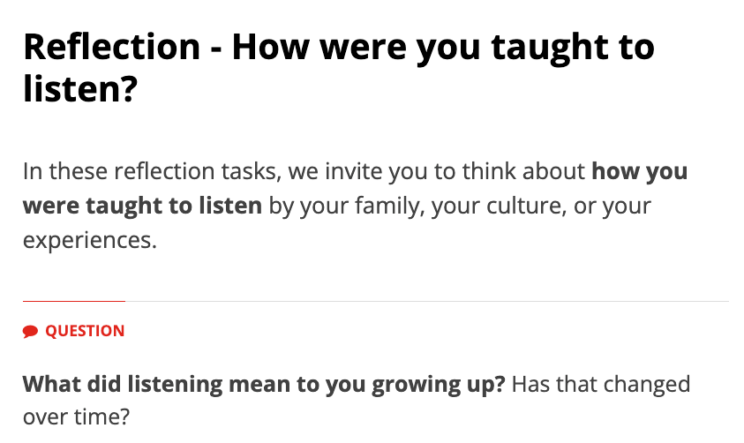Click the word "Reflection" in the heading
Viewport: 744px width, 443px height.
(x=112, y=46)
